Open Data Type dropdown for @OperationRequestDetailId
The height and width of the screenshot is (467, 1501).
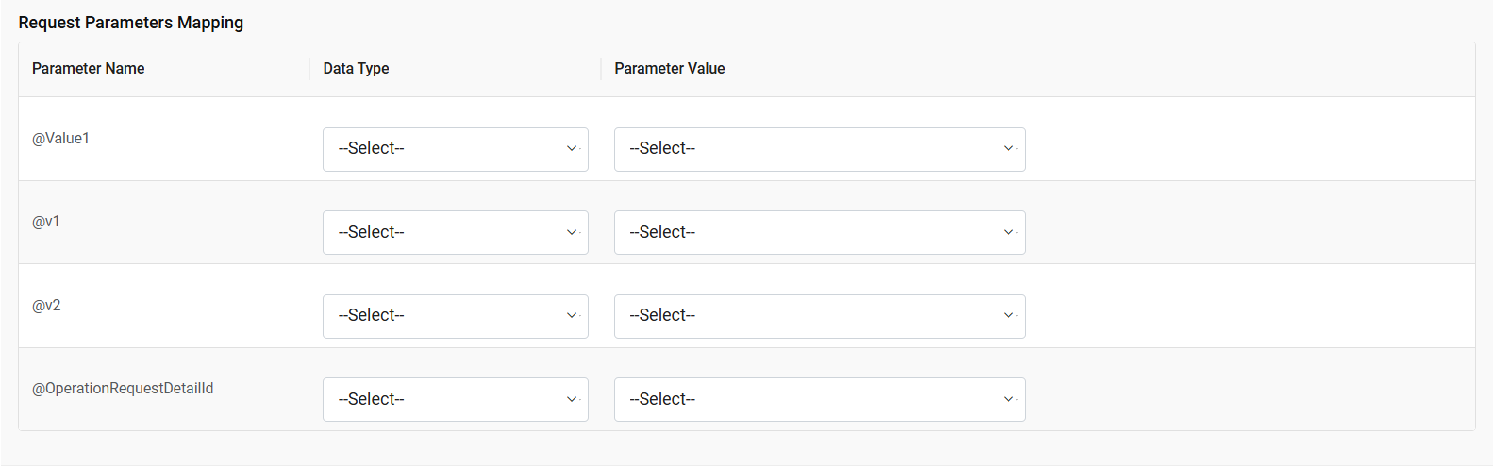pos(455,399)
